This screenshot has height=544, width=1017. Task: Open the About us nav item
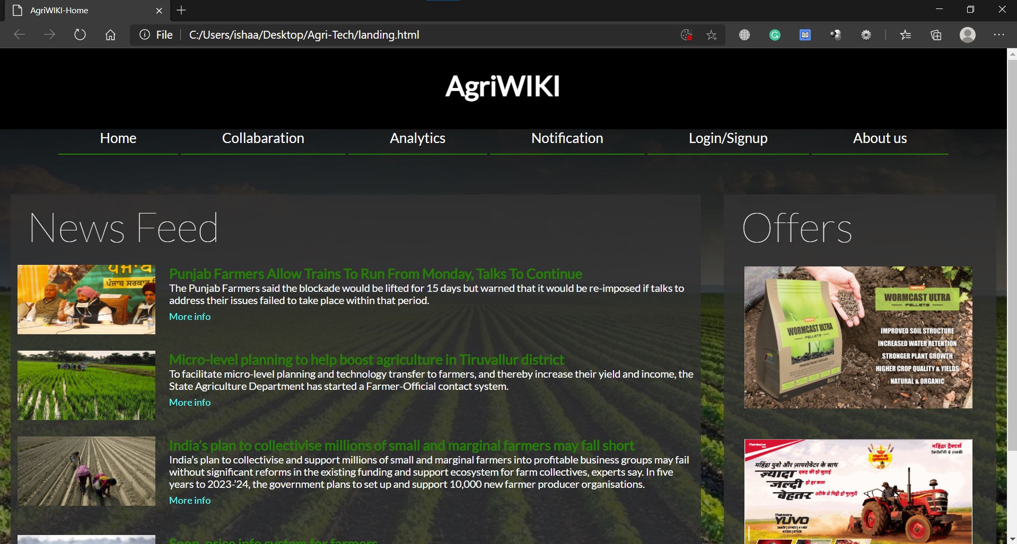(x=880, y=138)
